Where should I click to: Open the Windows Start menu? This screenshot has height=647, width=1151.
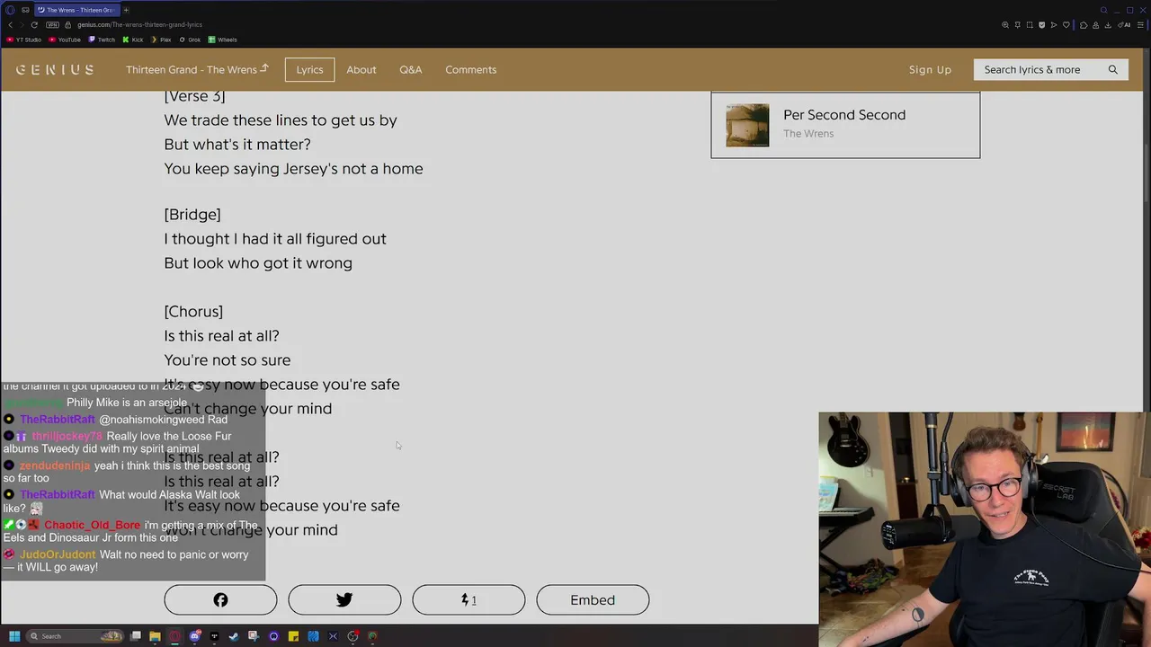point(14,636)
